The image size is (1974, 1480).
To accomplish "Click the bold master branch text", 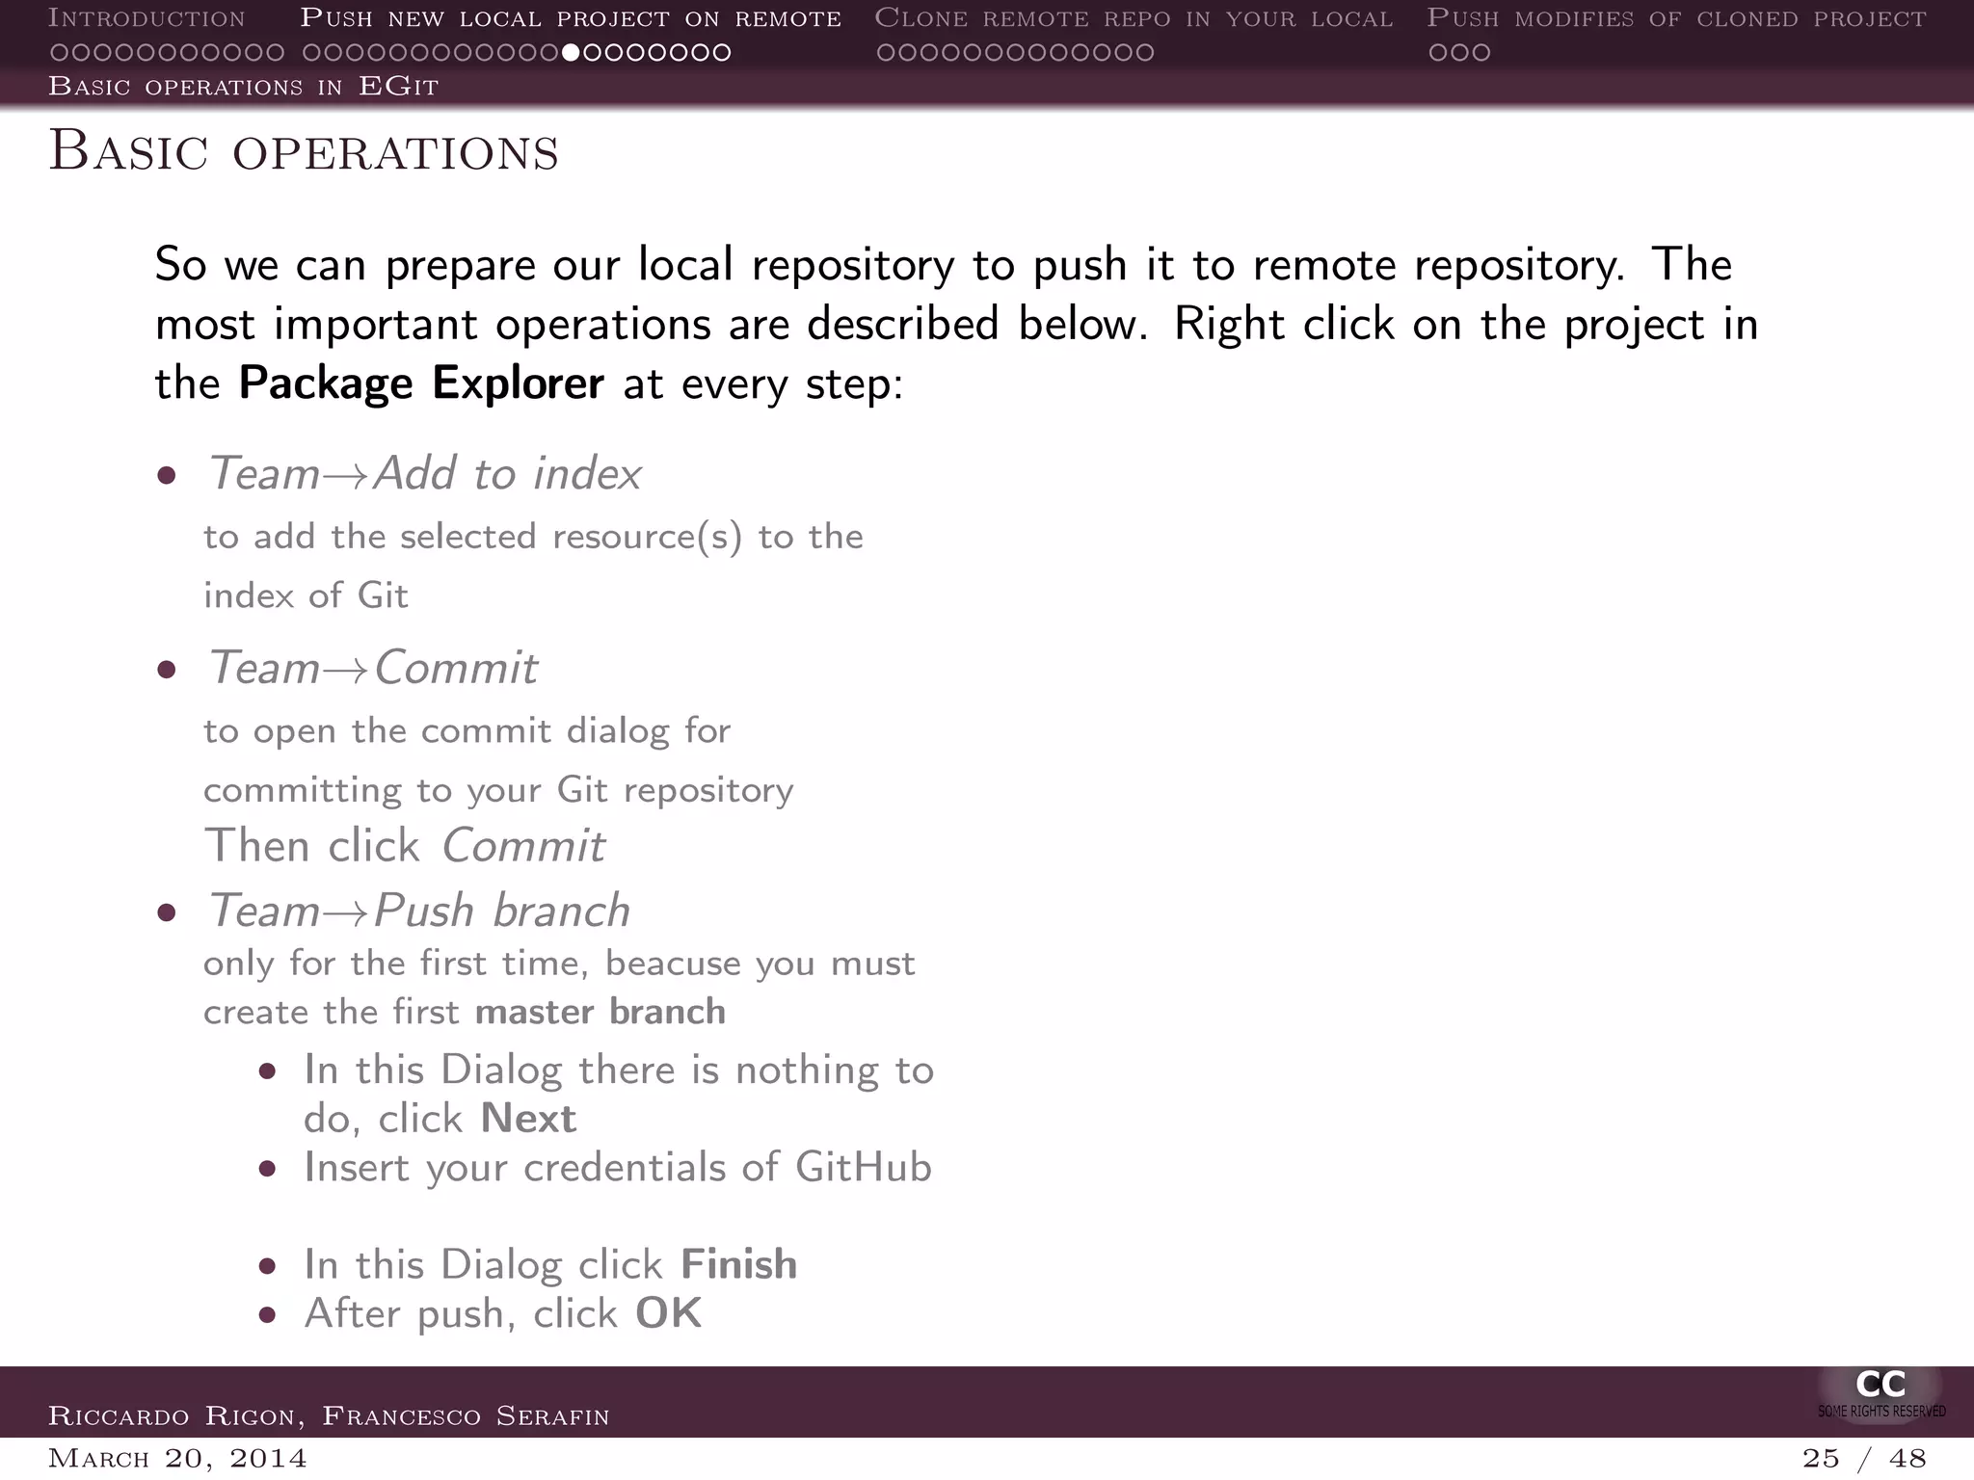I will tap(600, 1012).
